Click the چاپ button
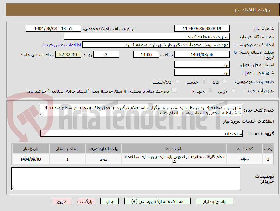 tap(110, 201)
